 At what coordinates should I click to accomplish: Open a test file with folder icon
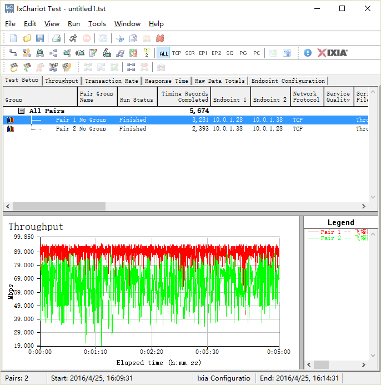27,38
